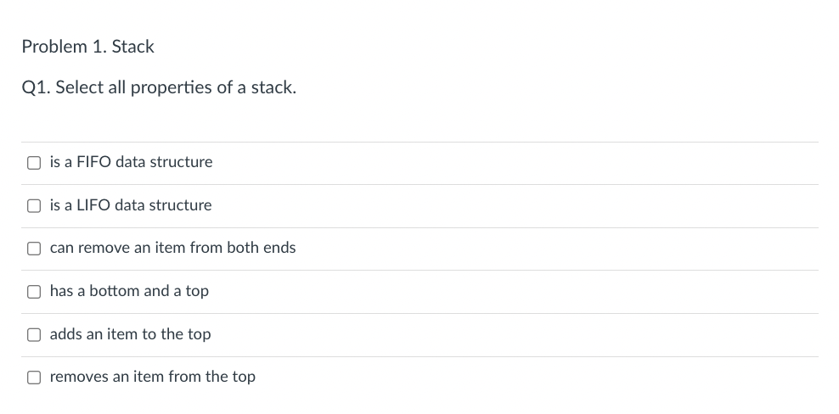This screenshot has height=414, width=839.
Task: Click label 'can remove an item from both ends'
Action: pyautogui.click(x=173, y=248)
